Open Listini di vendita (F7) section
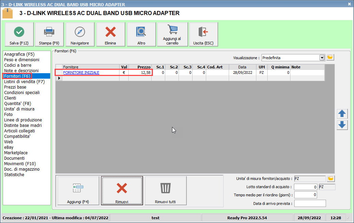354x223 pixels. coord(24,82)
